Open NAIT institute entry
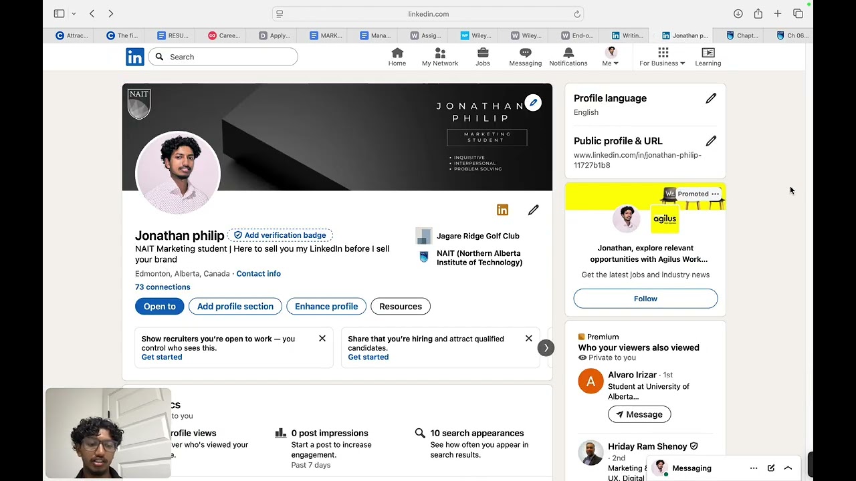The image size is (856, 481). coord(469,258)
